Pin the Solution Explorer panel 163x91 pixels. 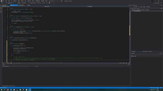(161, 5)
